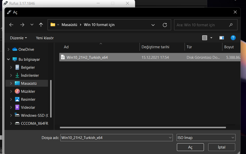Open Müzikler folder
The width and height of the screenshot is (246, 154).
pos(28,91)
